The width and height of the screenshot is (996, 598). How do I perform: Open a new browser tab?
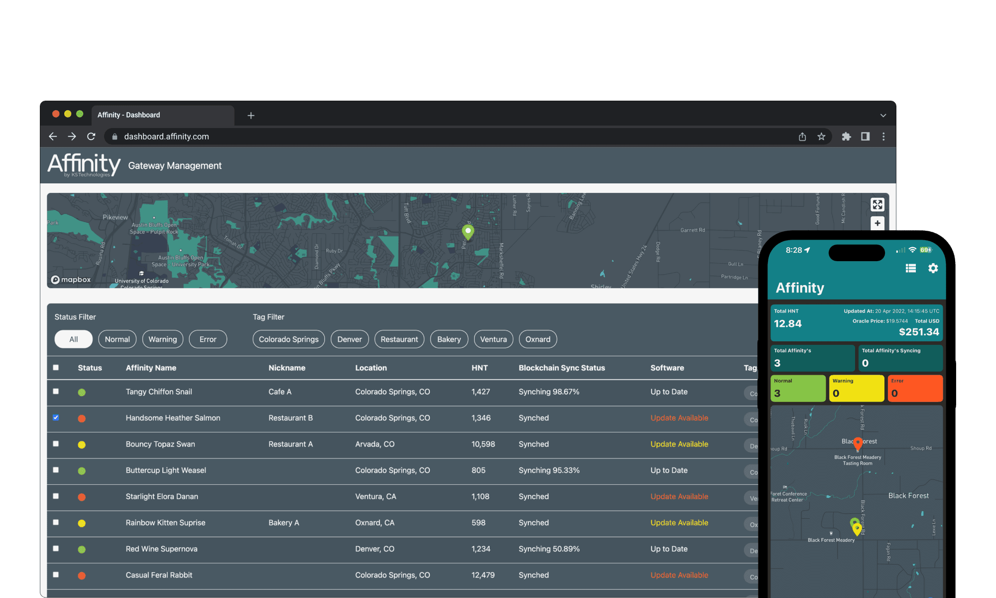[251, 116]
